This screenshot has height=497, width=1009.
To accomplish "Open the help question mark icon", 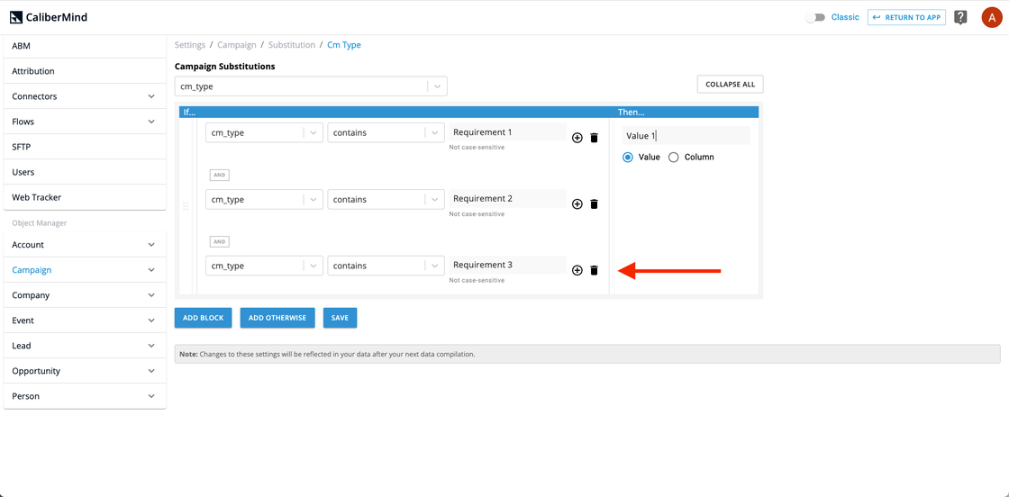I will [x=960, y=17].
